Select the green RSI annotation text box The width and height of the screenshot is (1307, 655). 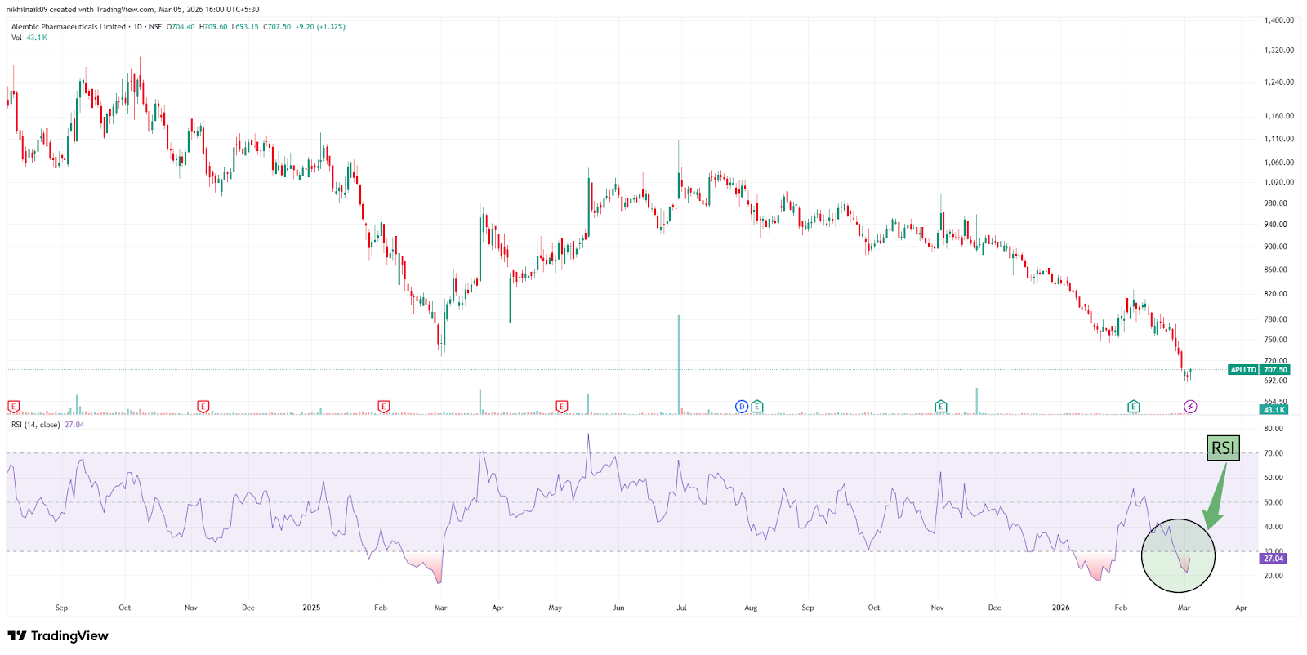[x=1222, y=448]
